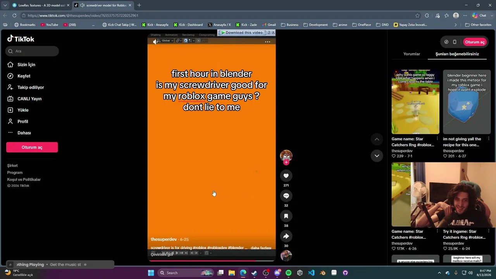Image resolution: width=496 pixels, height=279 pixels.
Task: Open Spotify from the taskbar
Action: click(288, 273)
